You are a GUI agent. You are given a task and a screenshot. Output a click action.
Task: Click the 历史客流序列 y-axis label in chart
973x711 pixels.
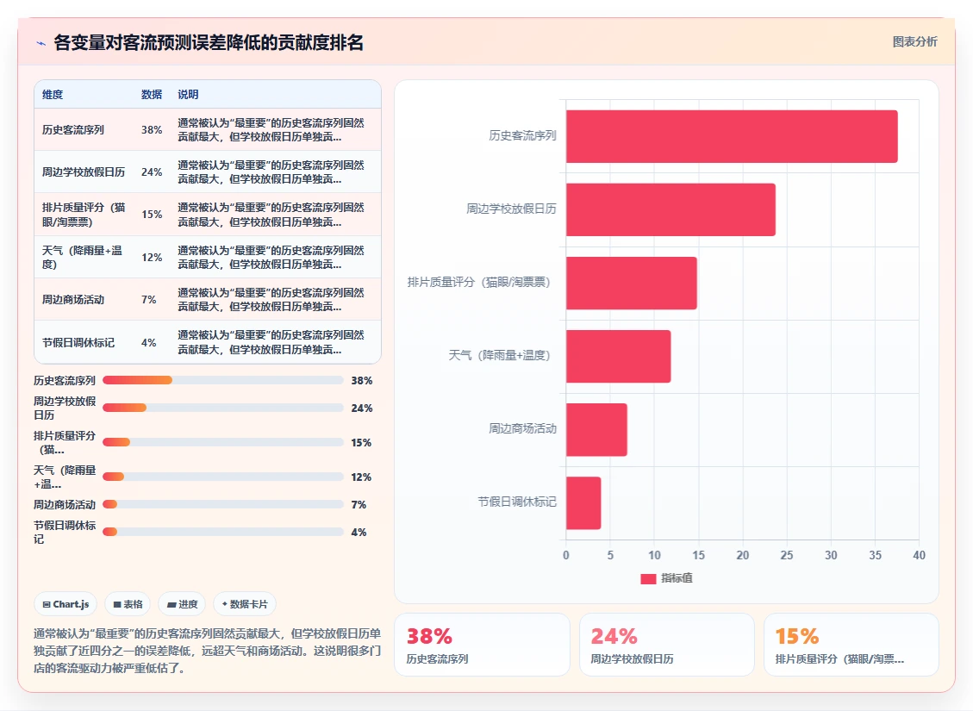(522, 135)
